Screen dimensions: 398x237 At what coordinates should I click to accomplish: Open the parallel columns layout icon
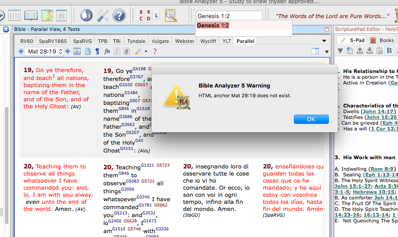15,15
